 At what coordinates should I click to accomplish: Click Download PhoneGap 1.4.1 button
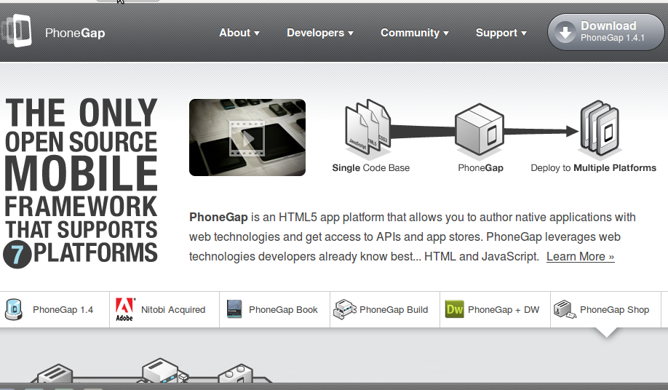606,32
